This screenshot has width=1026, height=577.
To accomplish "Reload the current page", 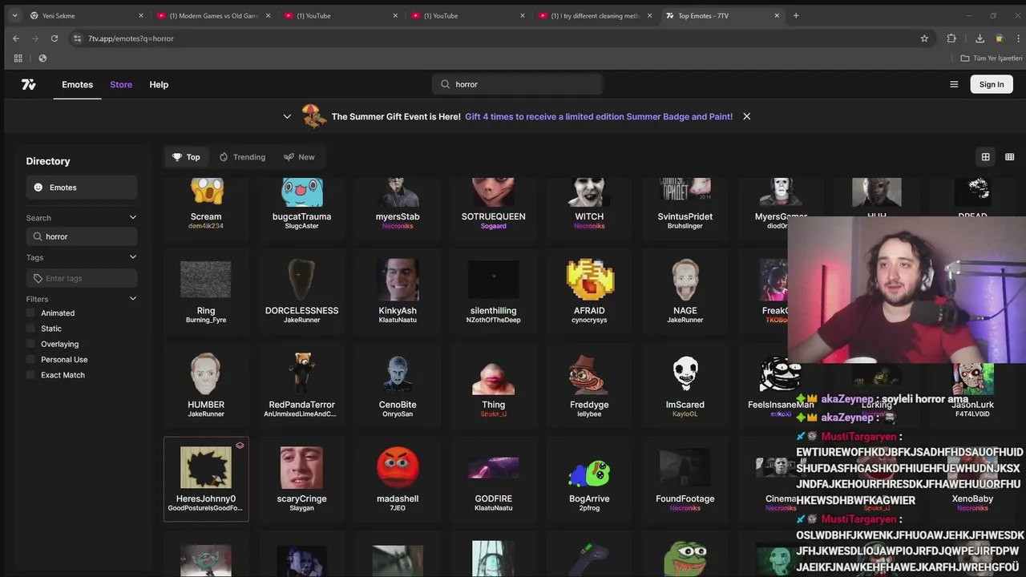I will pyautogui.click(x=55, y=38).
